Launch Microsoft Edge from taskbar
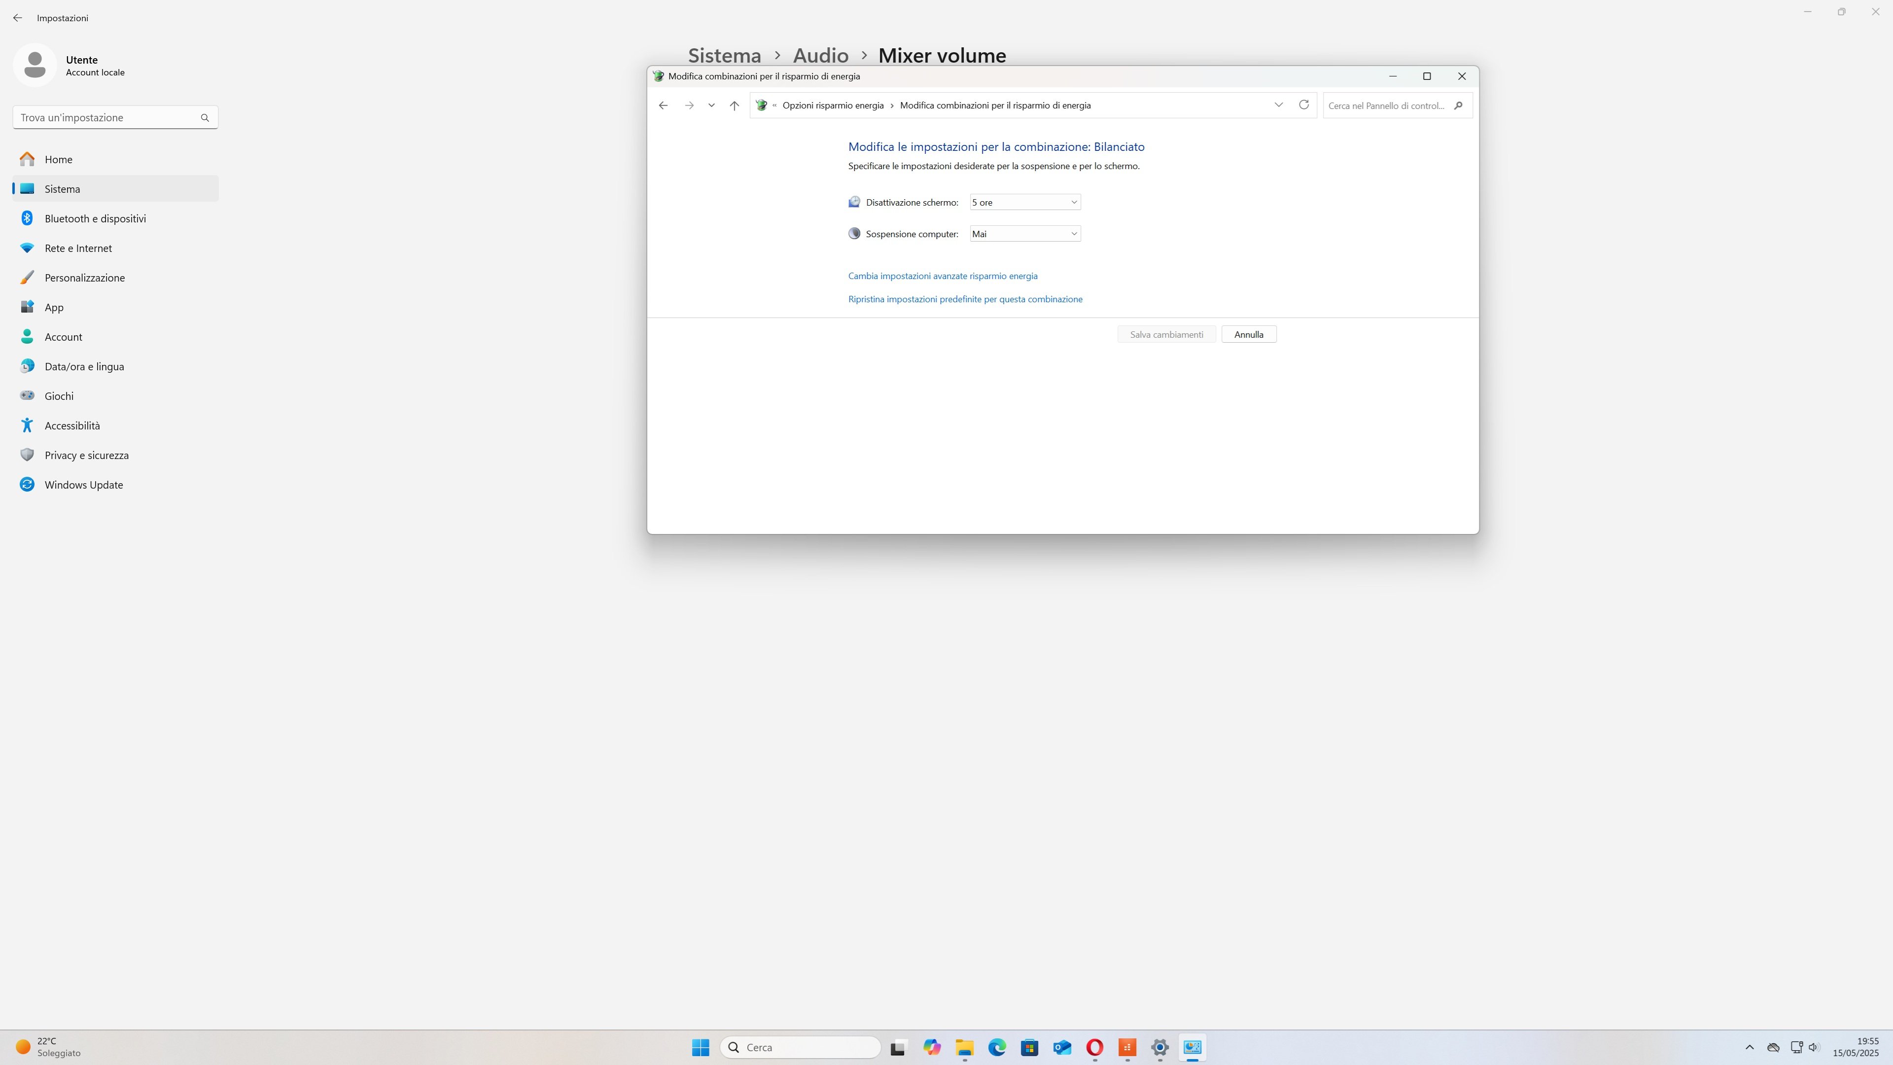1893x1065 pixels. (x=996, y=1047)
